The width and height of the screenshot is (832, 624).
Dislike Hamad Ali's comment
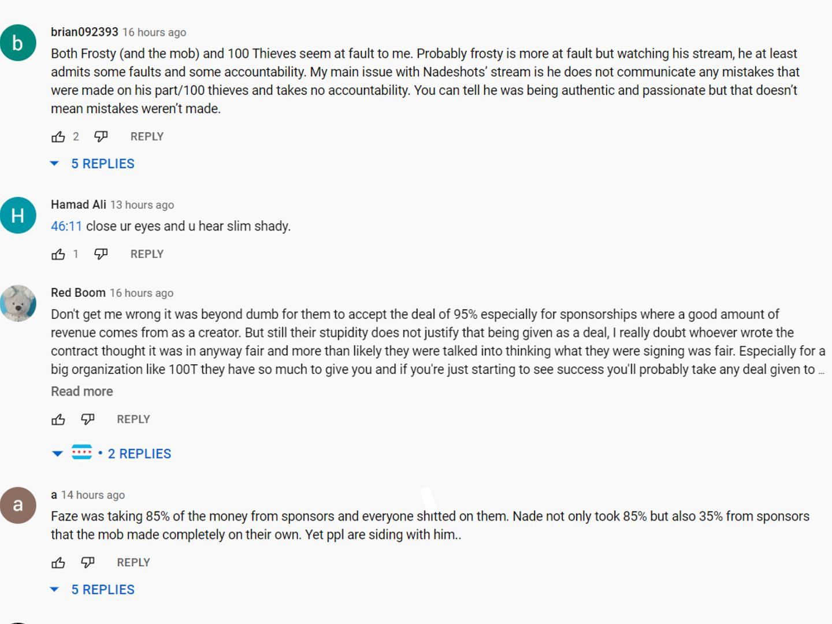101,254
